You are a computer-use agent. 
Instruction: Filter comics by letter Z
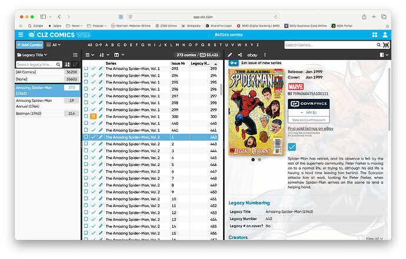(258, 45)
